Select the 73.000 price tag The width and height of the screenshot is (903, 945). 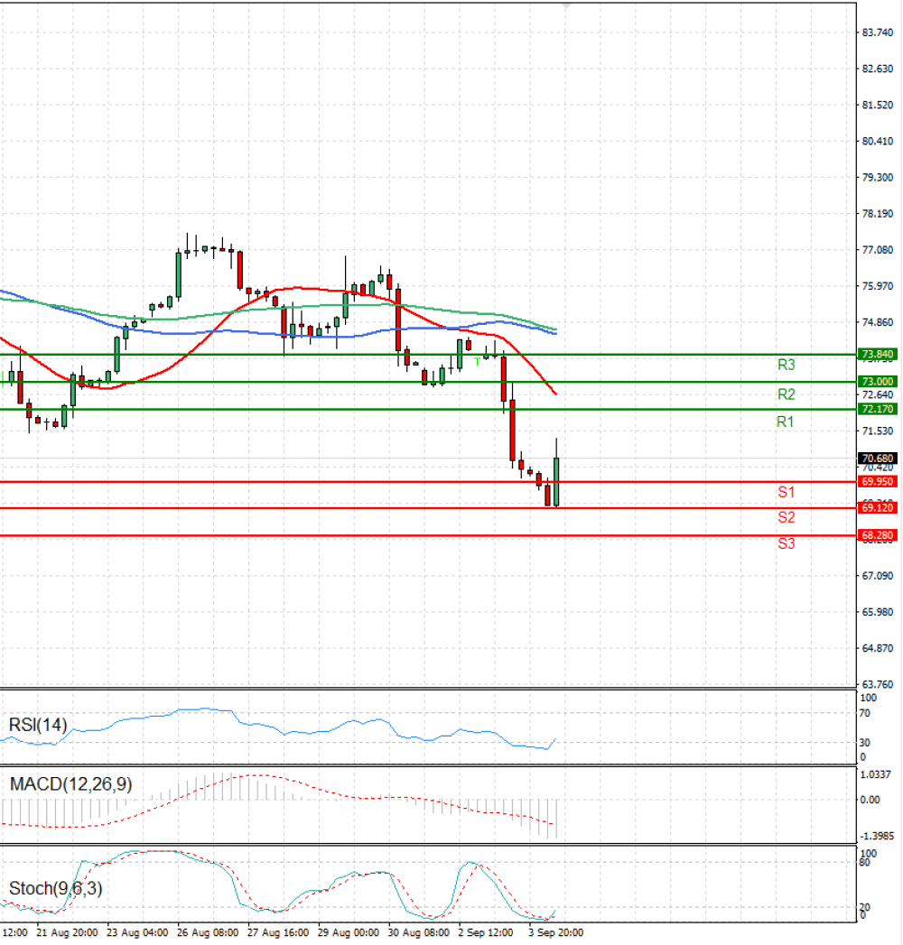coord(877,382)
